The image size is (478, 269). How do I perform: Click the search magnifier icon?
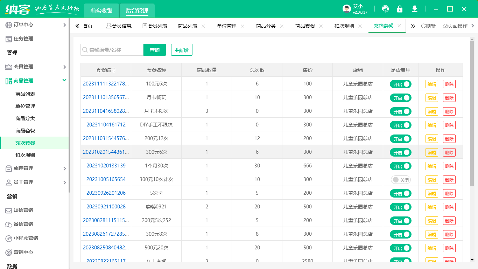85,50
